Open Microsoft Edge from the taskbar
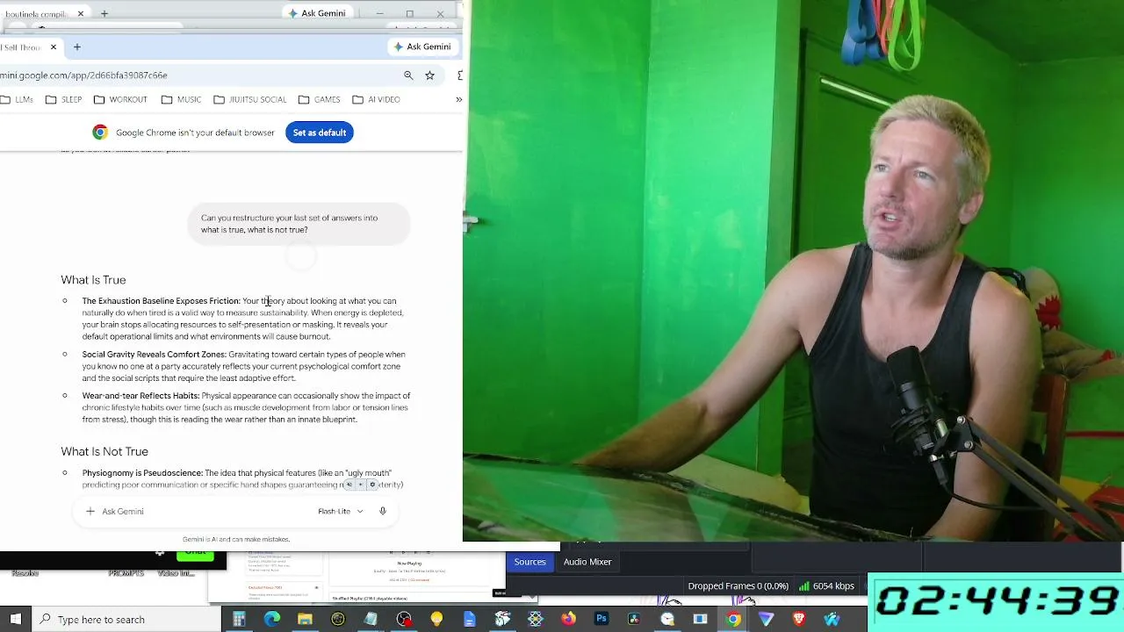Screen dimensions: 1124x632 click(x=272, y=620)
